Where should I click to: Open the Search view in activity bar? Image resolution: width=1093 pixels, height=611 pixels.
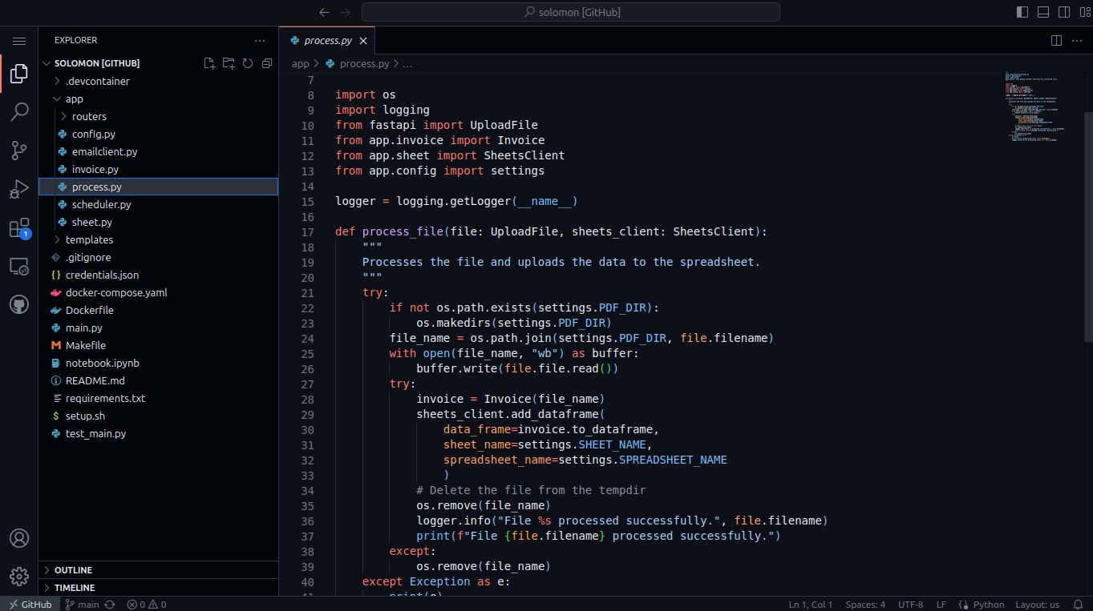pyautogui.click(x=19, y=112)
